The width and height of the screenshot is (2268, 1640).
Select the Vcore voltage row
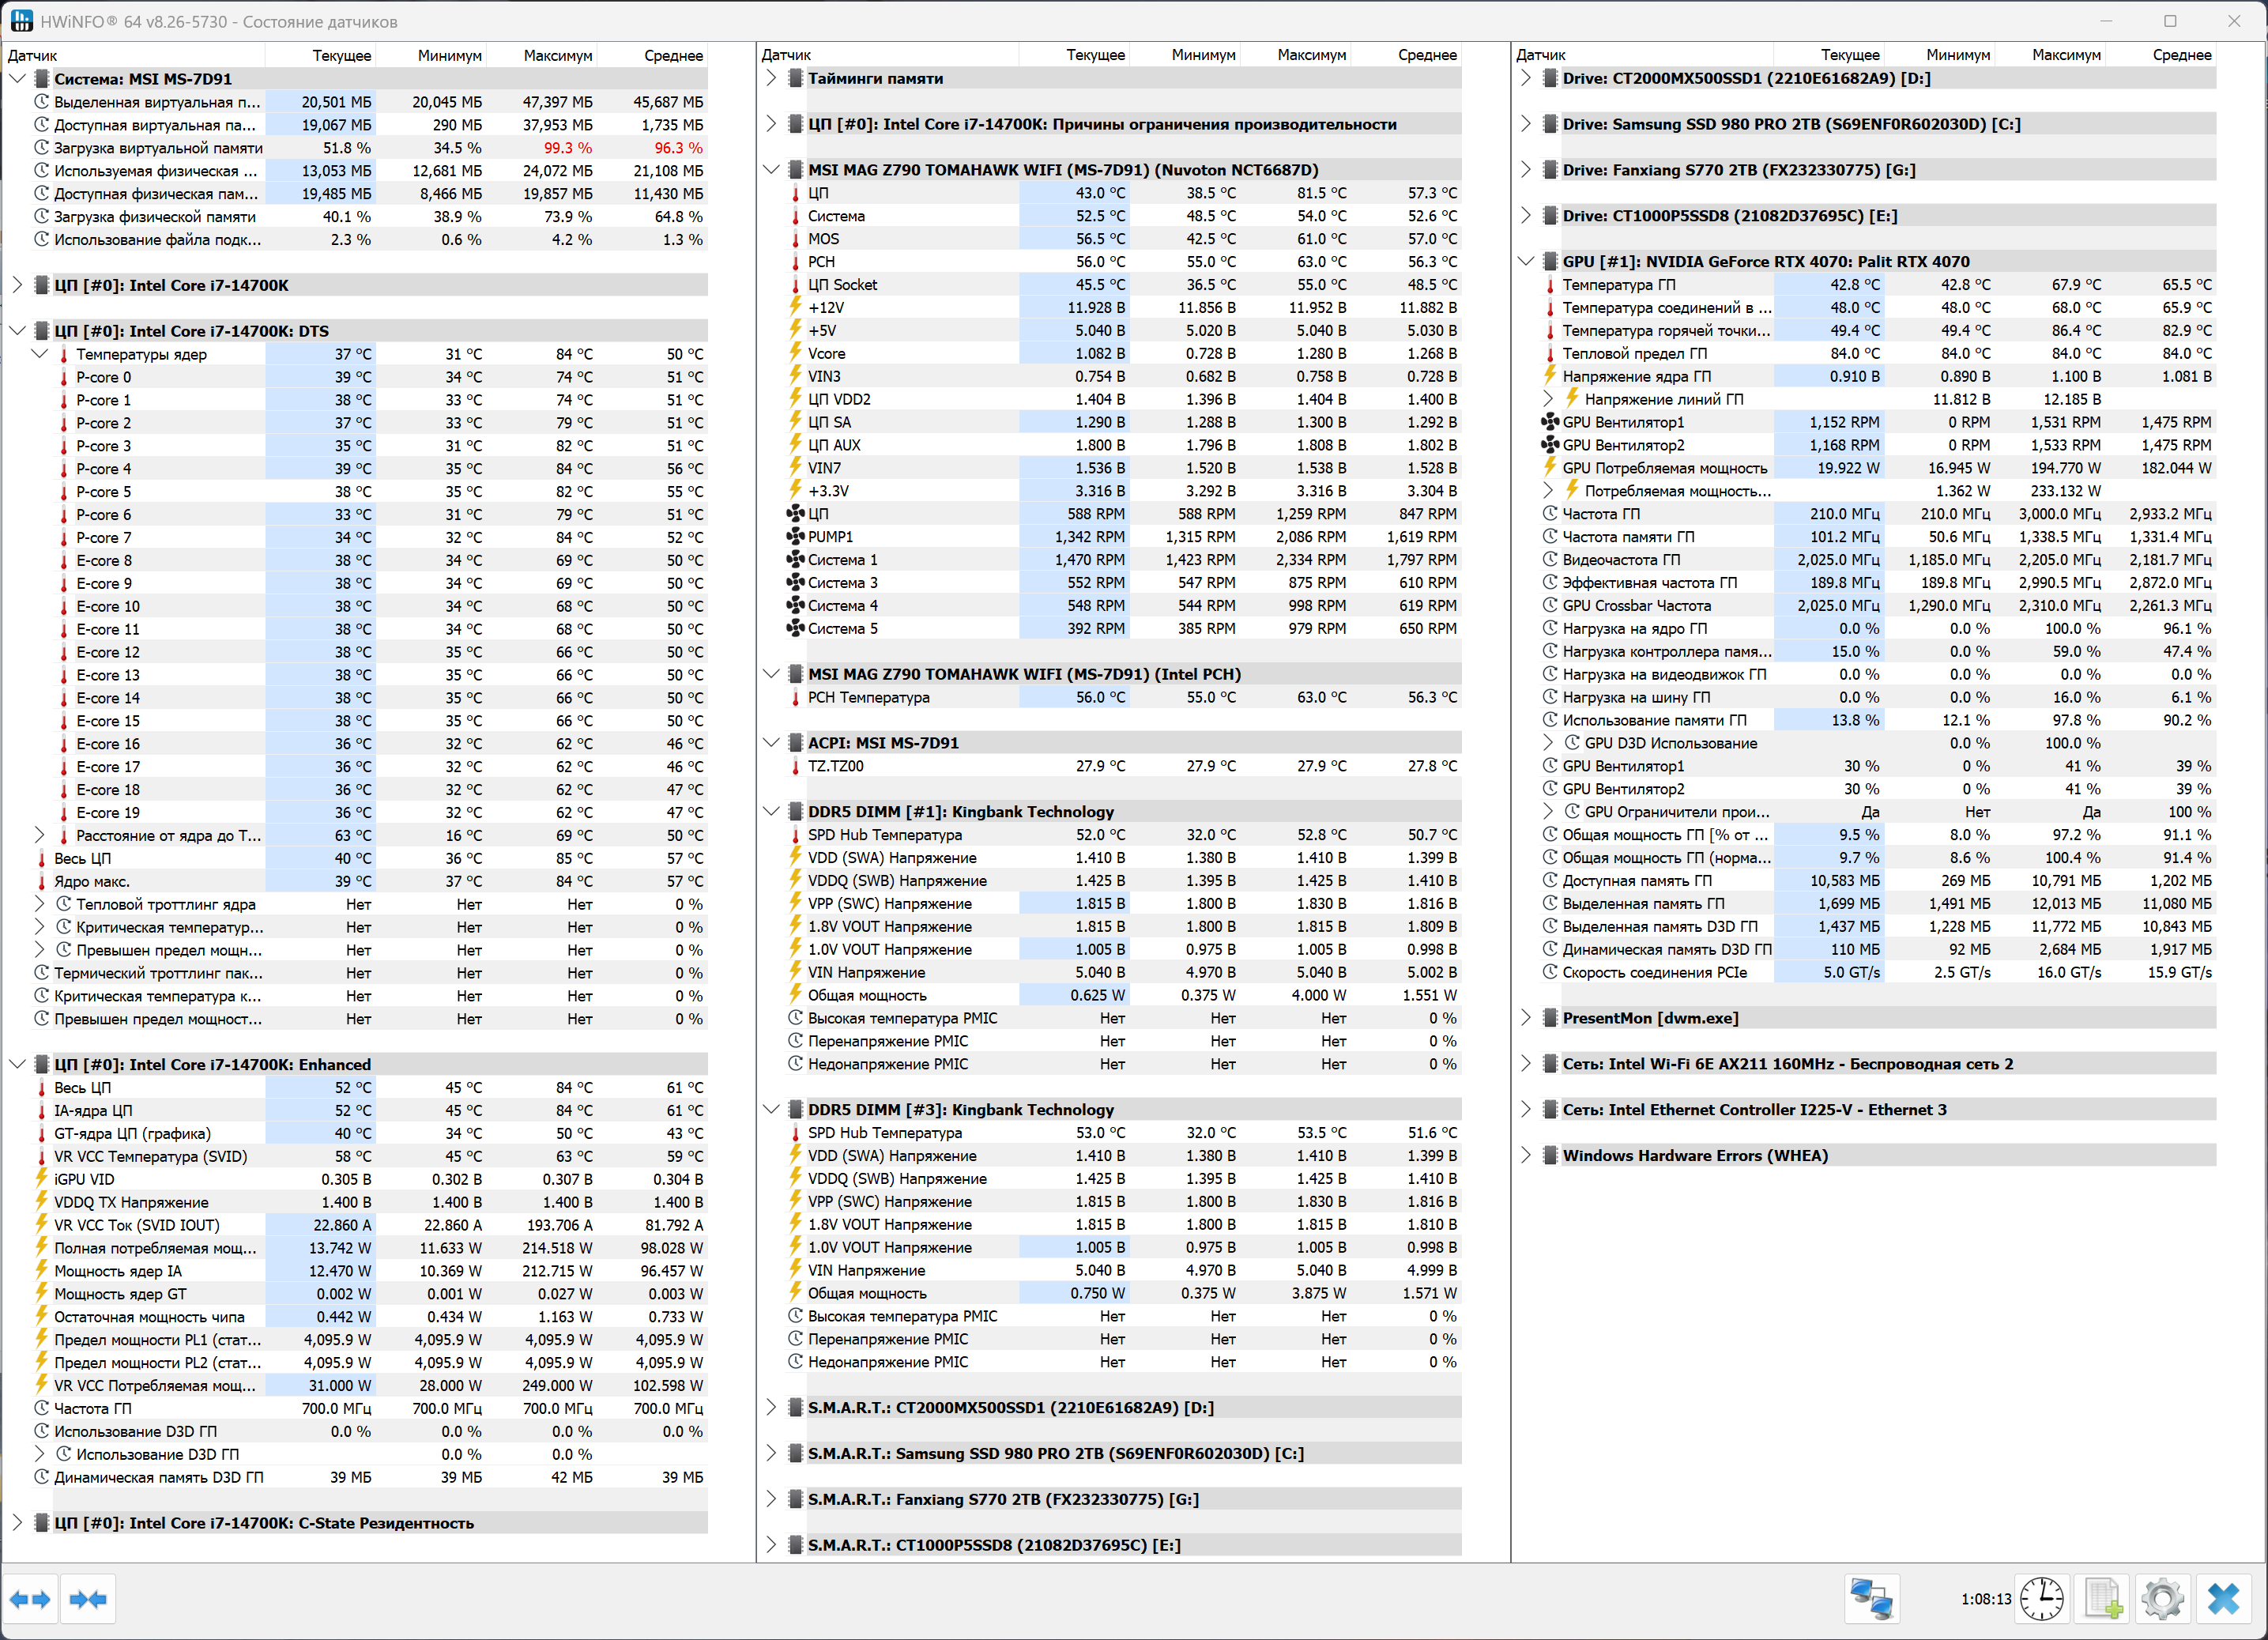[x=826, y=353]
